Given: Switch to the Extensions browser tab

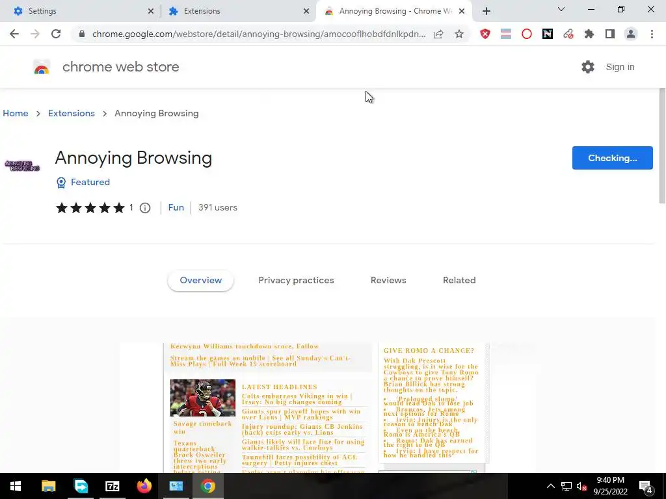Looking at the screenshot, I should (x=238, y=11).
